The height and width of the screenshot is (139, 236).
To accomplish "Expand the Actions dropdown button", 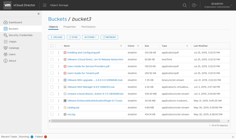I will (x=90, y=37).
